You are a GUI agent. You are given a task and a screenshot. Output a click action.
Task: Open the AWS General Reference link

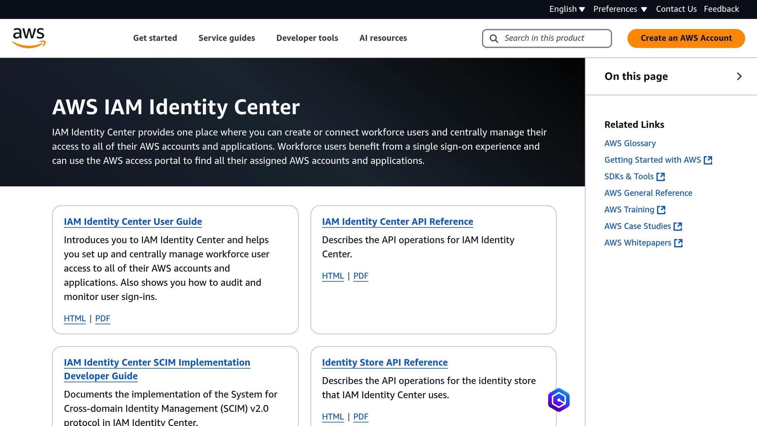(x=648, y=193)
